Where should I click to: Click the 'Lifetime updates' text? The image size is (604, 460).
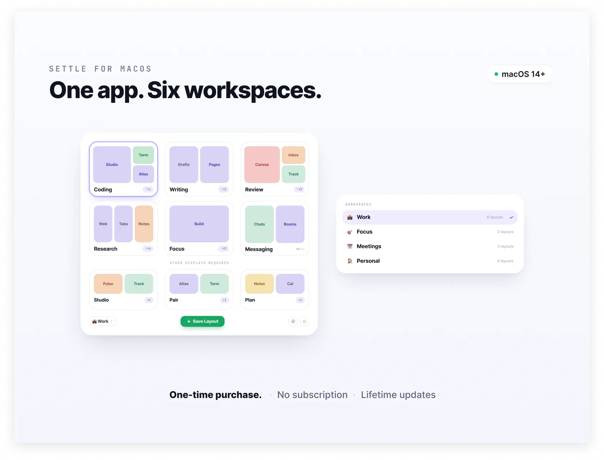tap(398, 395)
